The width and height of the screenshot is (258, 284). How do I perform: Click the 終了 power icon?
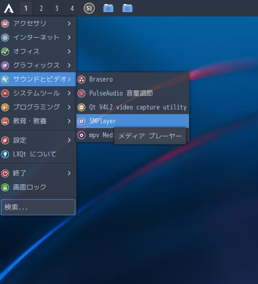[5, 173]
